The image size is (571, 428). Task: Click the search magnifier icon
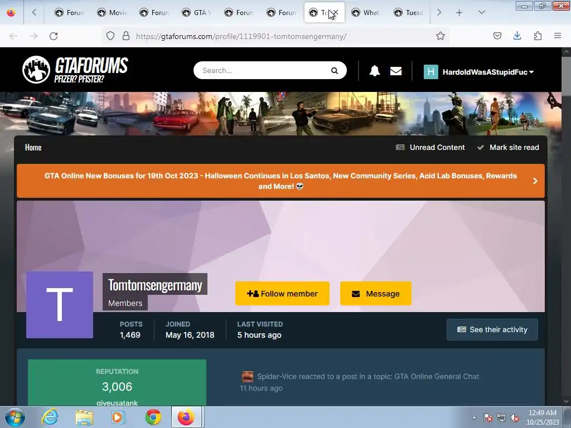pos(335,71)
